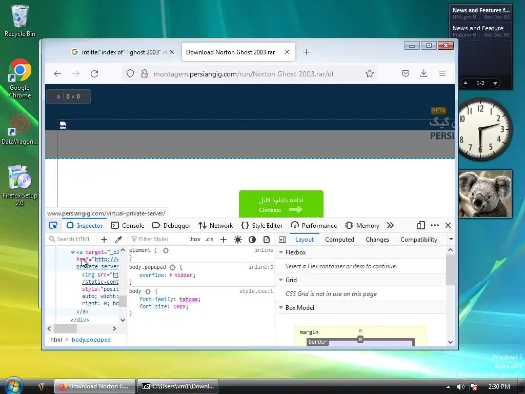Open a new tab
Image resolution: width=525 pixels, height=394 pixels.
[307, 52]
